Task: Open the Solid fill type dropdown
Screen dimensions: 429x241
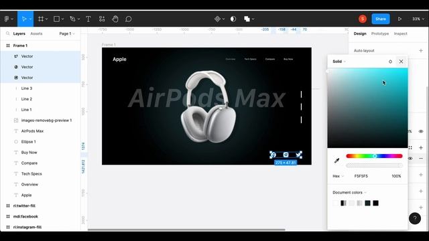Action: 339,62
